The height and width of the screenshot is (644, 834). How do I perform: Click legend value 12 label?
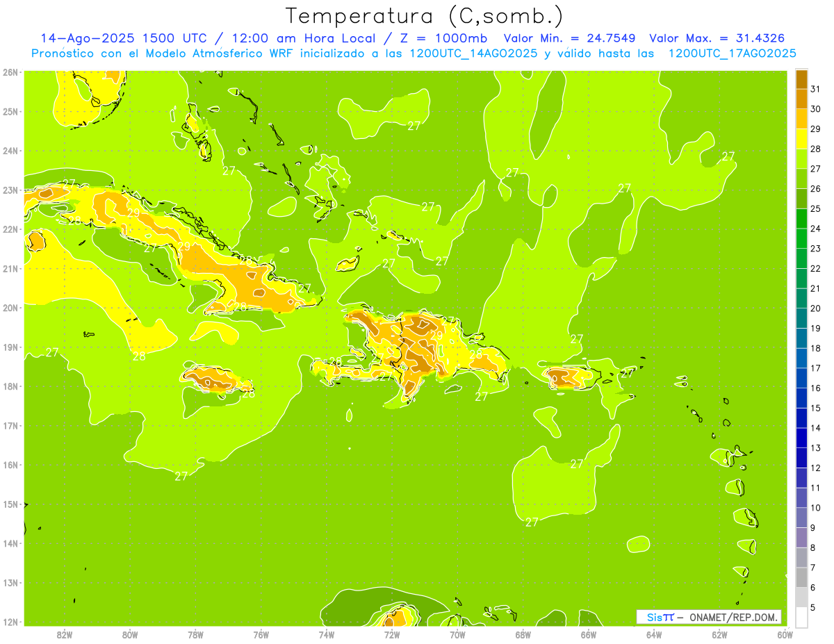click(x=815, y=468)
